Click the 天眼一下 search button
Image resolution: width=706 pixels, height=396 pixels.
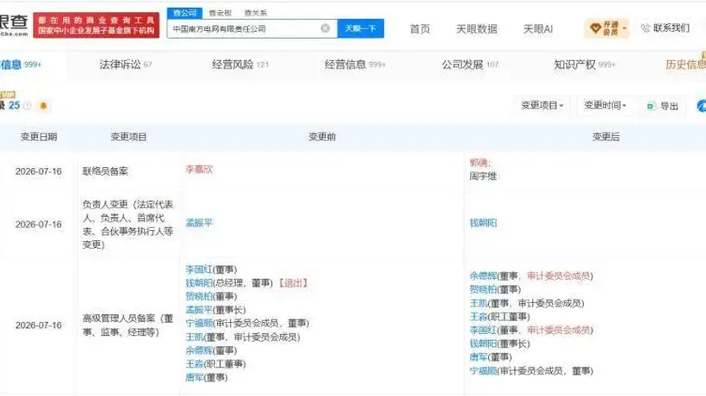(x=360, y=28)
